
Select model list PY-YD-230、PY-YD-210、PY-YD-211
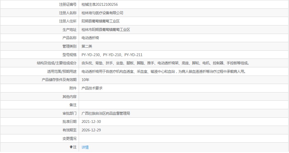click(112, 55)
